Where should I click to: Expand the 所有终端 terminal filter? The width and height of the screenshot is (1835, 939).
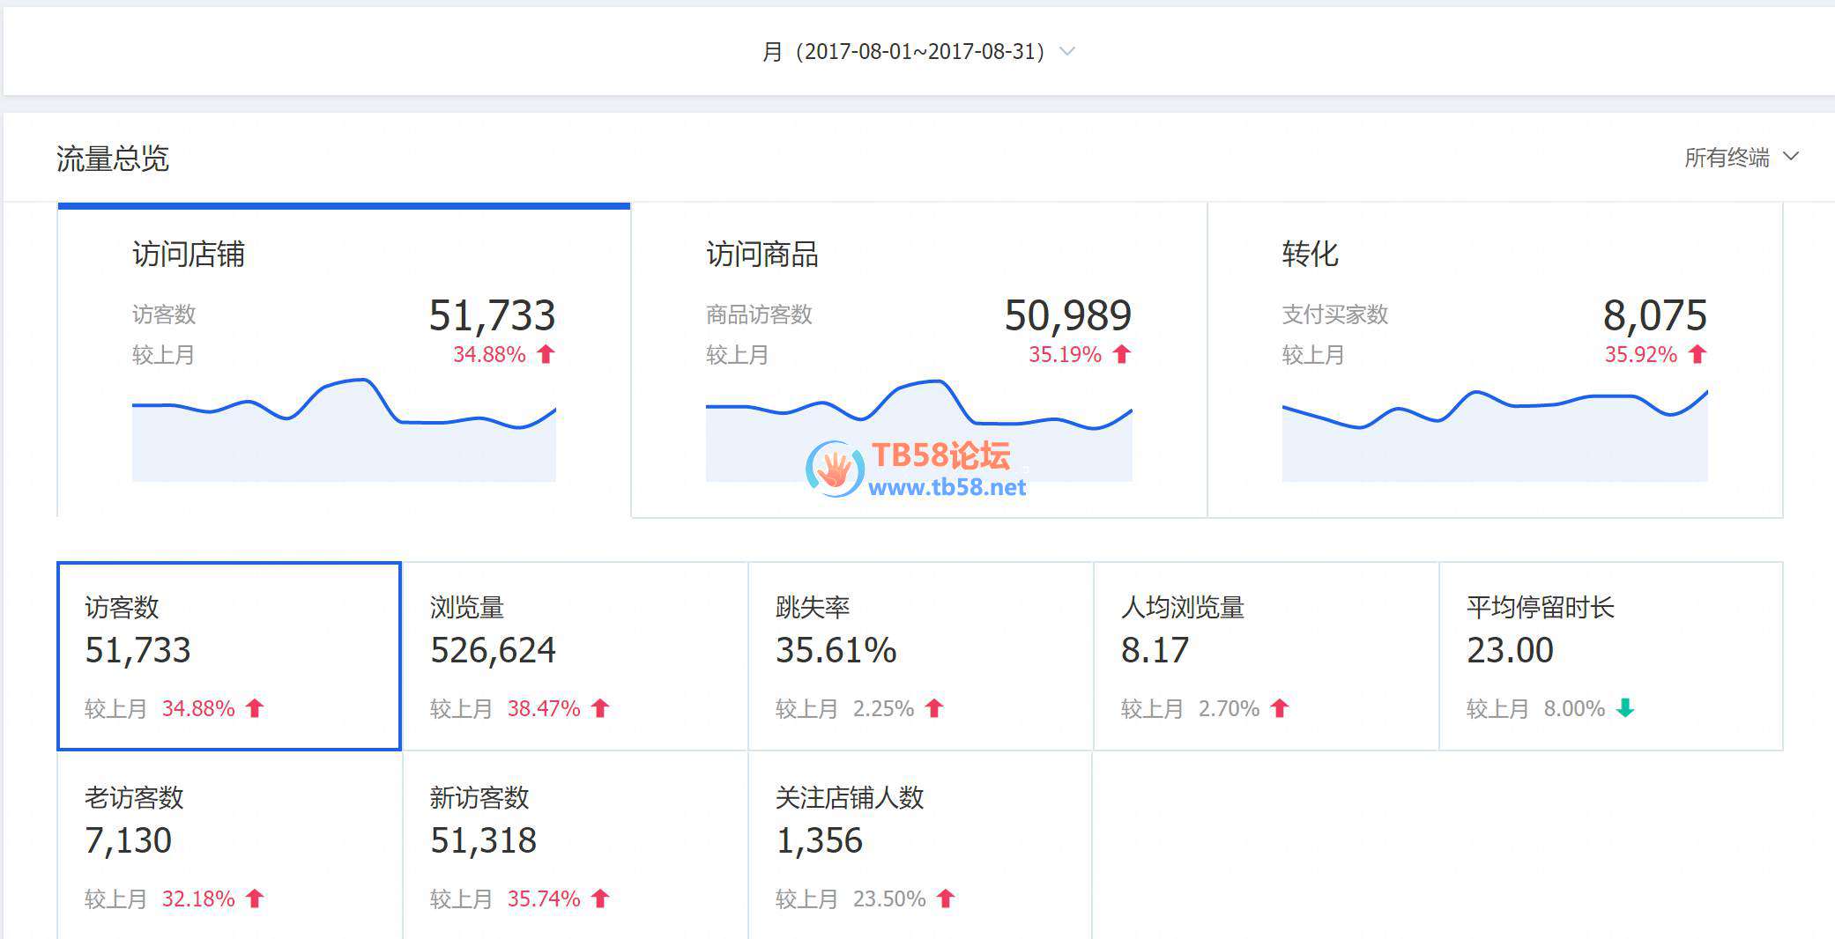tap(1740, 158)
